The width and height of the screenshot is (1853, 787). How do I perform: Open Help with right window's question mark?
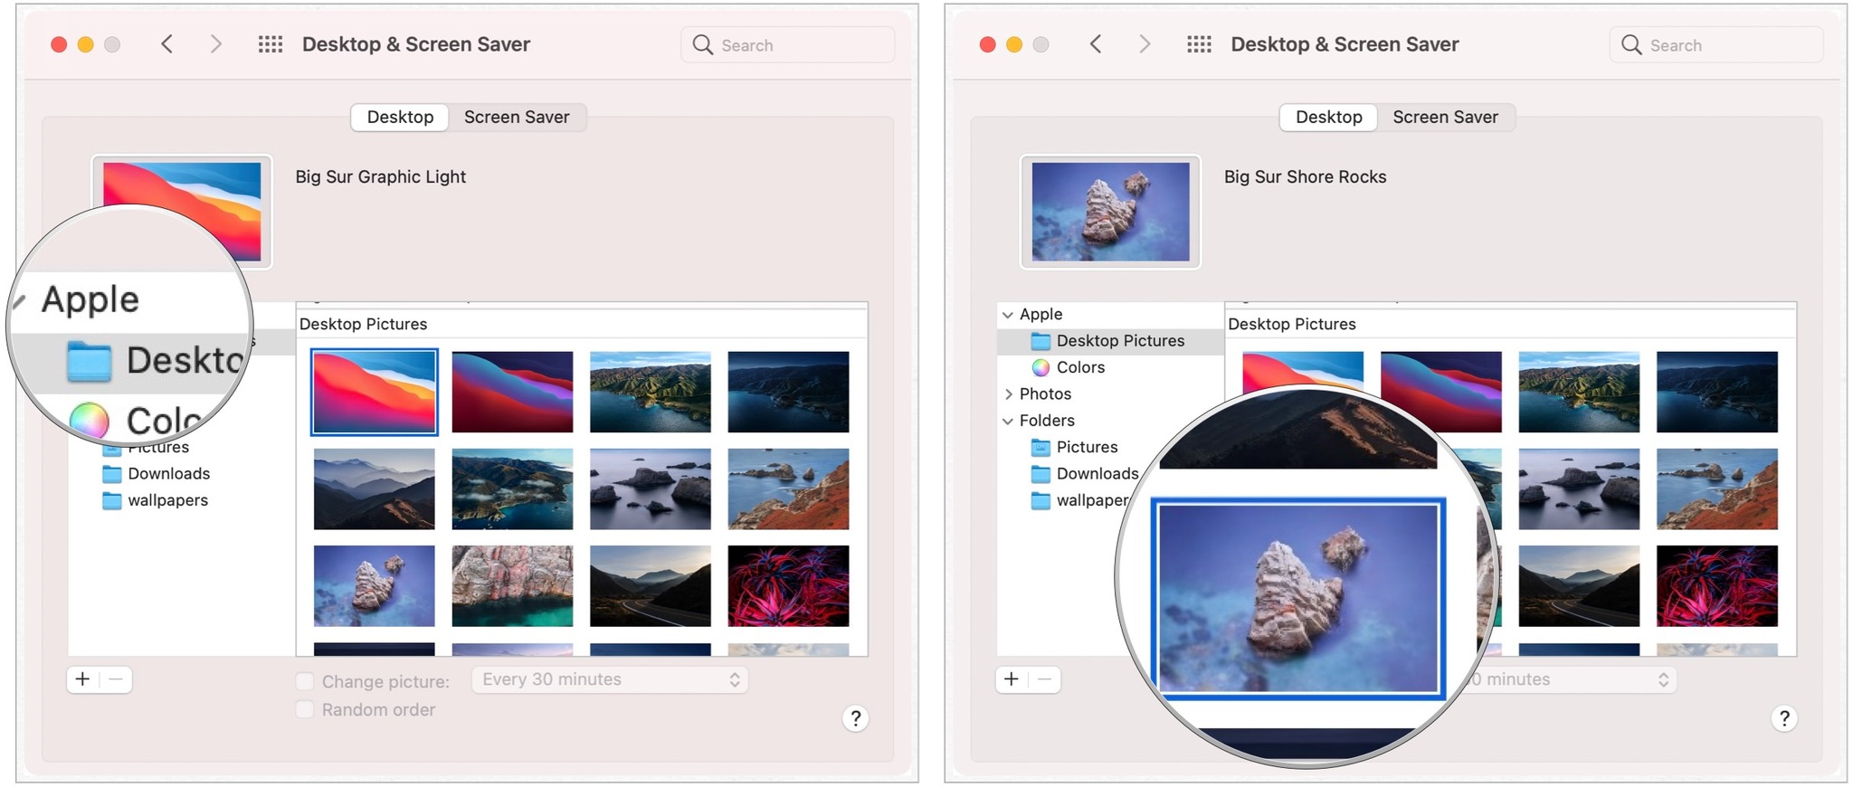point(1784,718)
